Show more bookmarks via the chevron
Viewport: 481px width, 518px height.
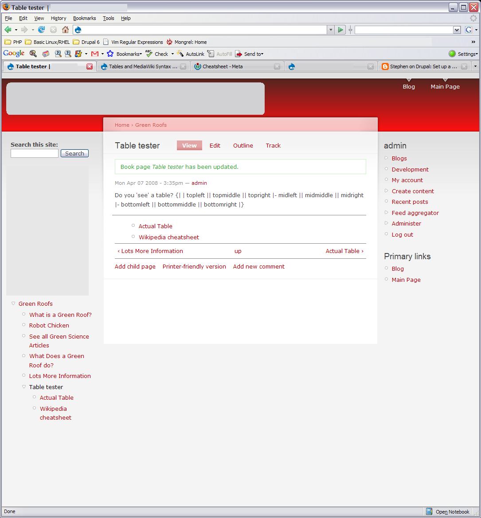473,42
